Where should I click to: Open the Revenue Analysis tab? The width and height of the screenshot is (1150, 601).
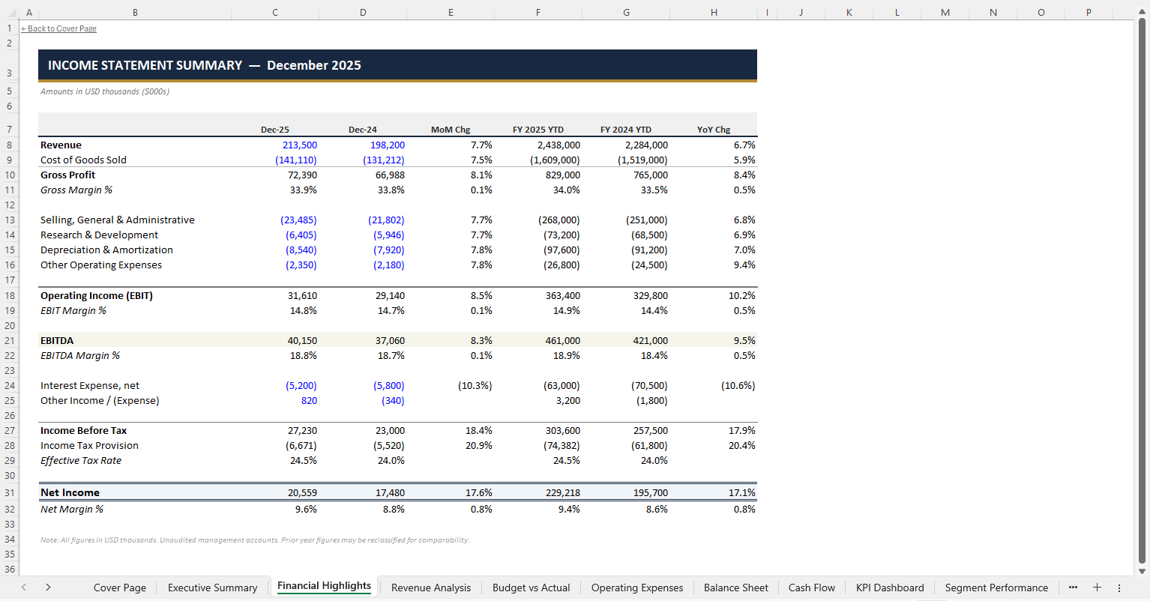click(x=430, y=588)
